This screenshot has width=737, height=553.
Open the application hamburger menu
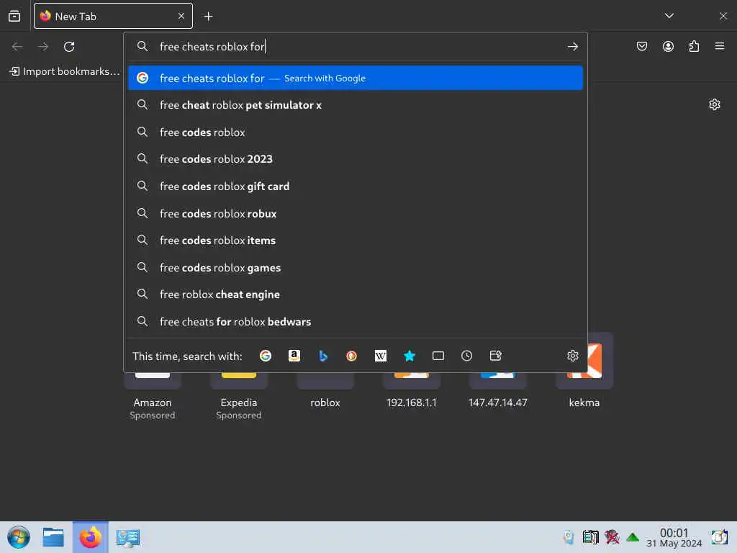click(x=720, y=46)
